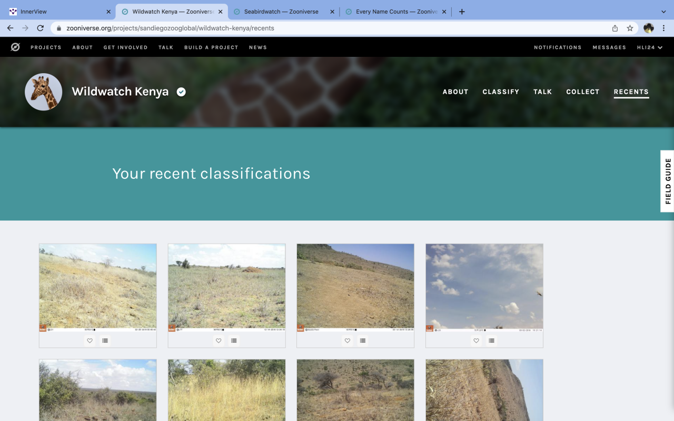Image resolution: width=674 pixels, height=421 pixels.
Task: Click the verified checkmark badge
Action: [x=181, y=92]
